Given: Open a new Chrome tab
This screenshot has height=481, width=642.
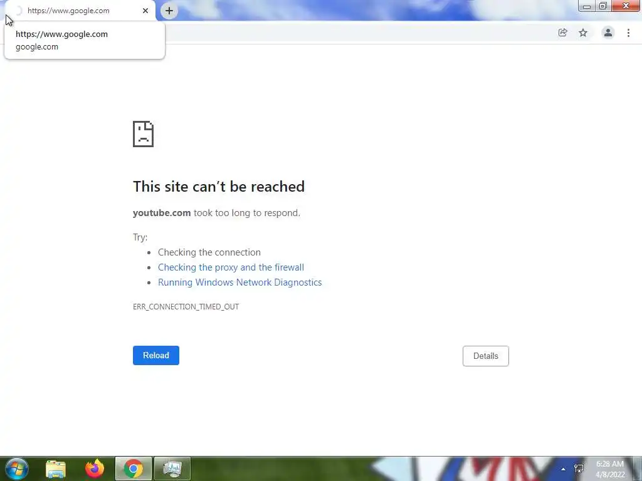Looking at the screenshot, I should click(169, 11).
